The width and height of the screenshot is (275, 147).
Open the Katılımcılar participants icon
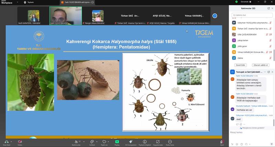[76, 141]
